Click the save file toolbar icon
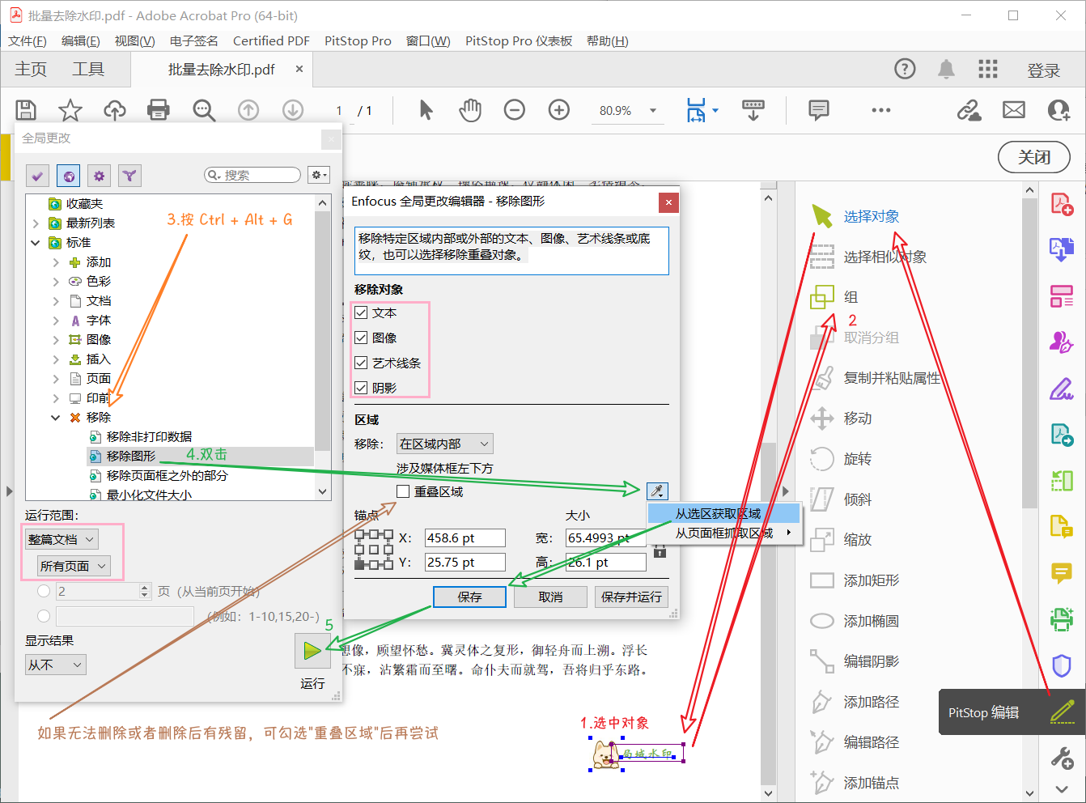The image size is (1086, 803). 26,110
